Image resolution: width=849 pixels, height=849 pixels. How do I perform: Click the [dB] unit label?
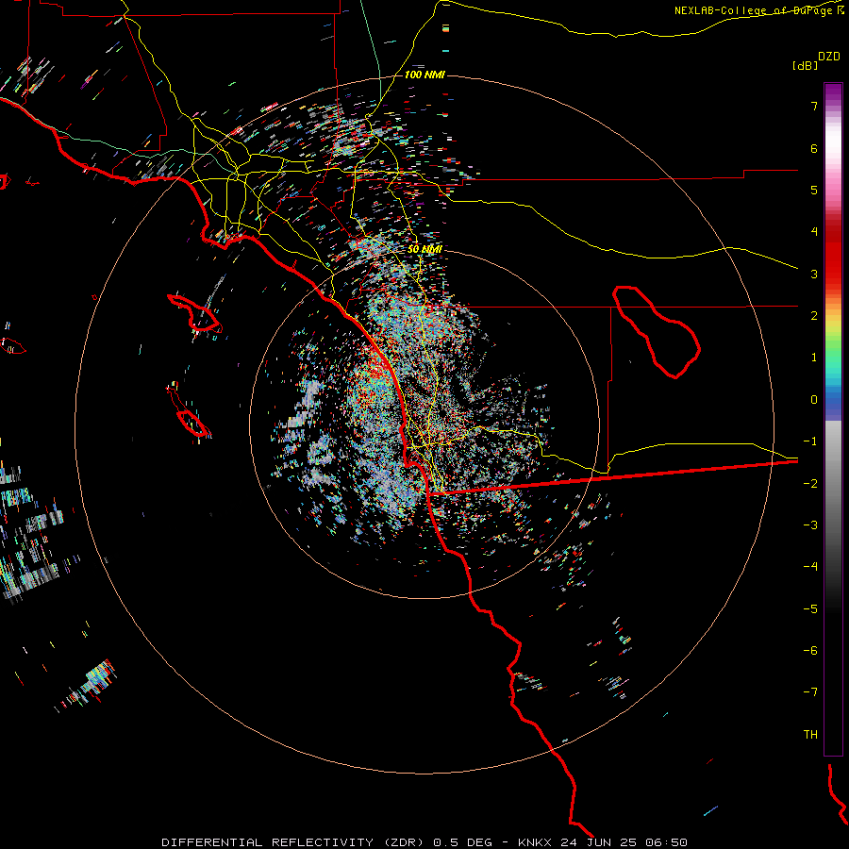click(805, 65)
